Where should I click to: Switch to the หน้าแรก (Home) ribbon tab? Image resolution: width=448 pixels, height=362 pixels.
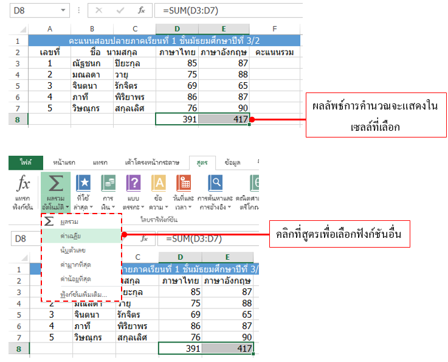[64, 162]
